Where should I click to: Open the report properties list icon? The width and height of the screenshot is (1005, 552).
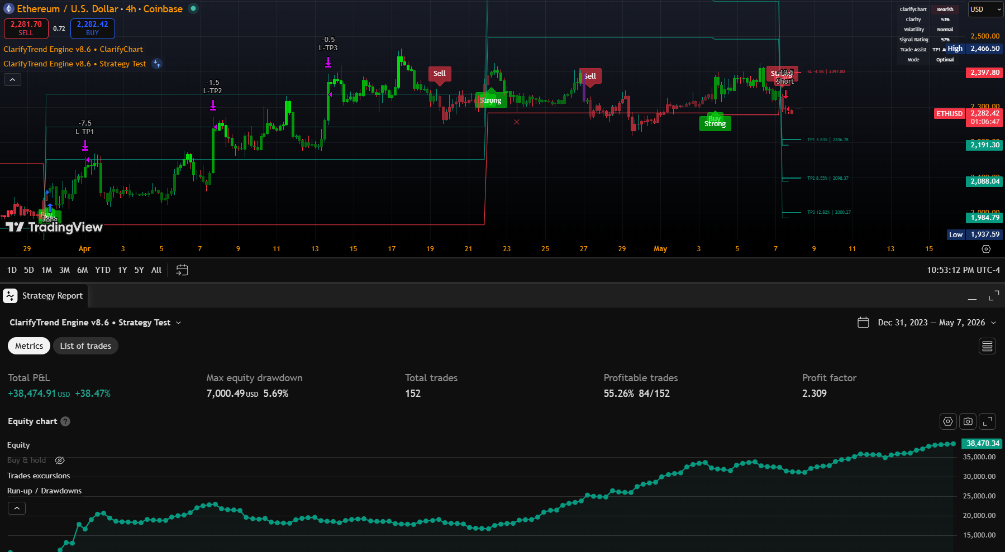coord(987,346)
